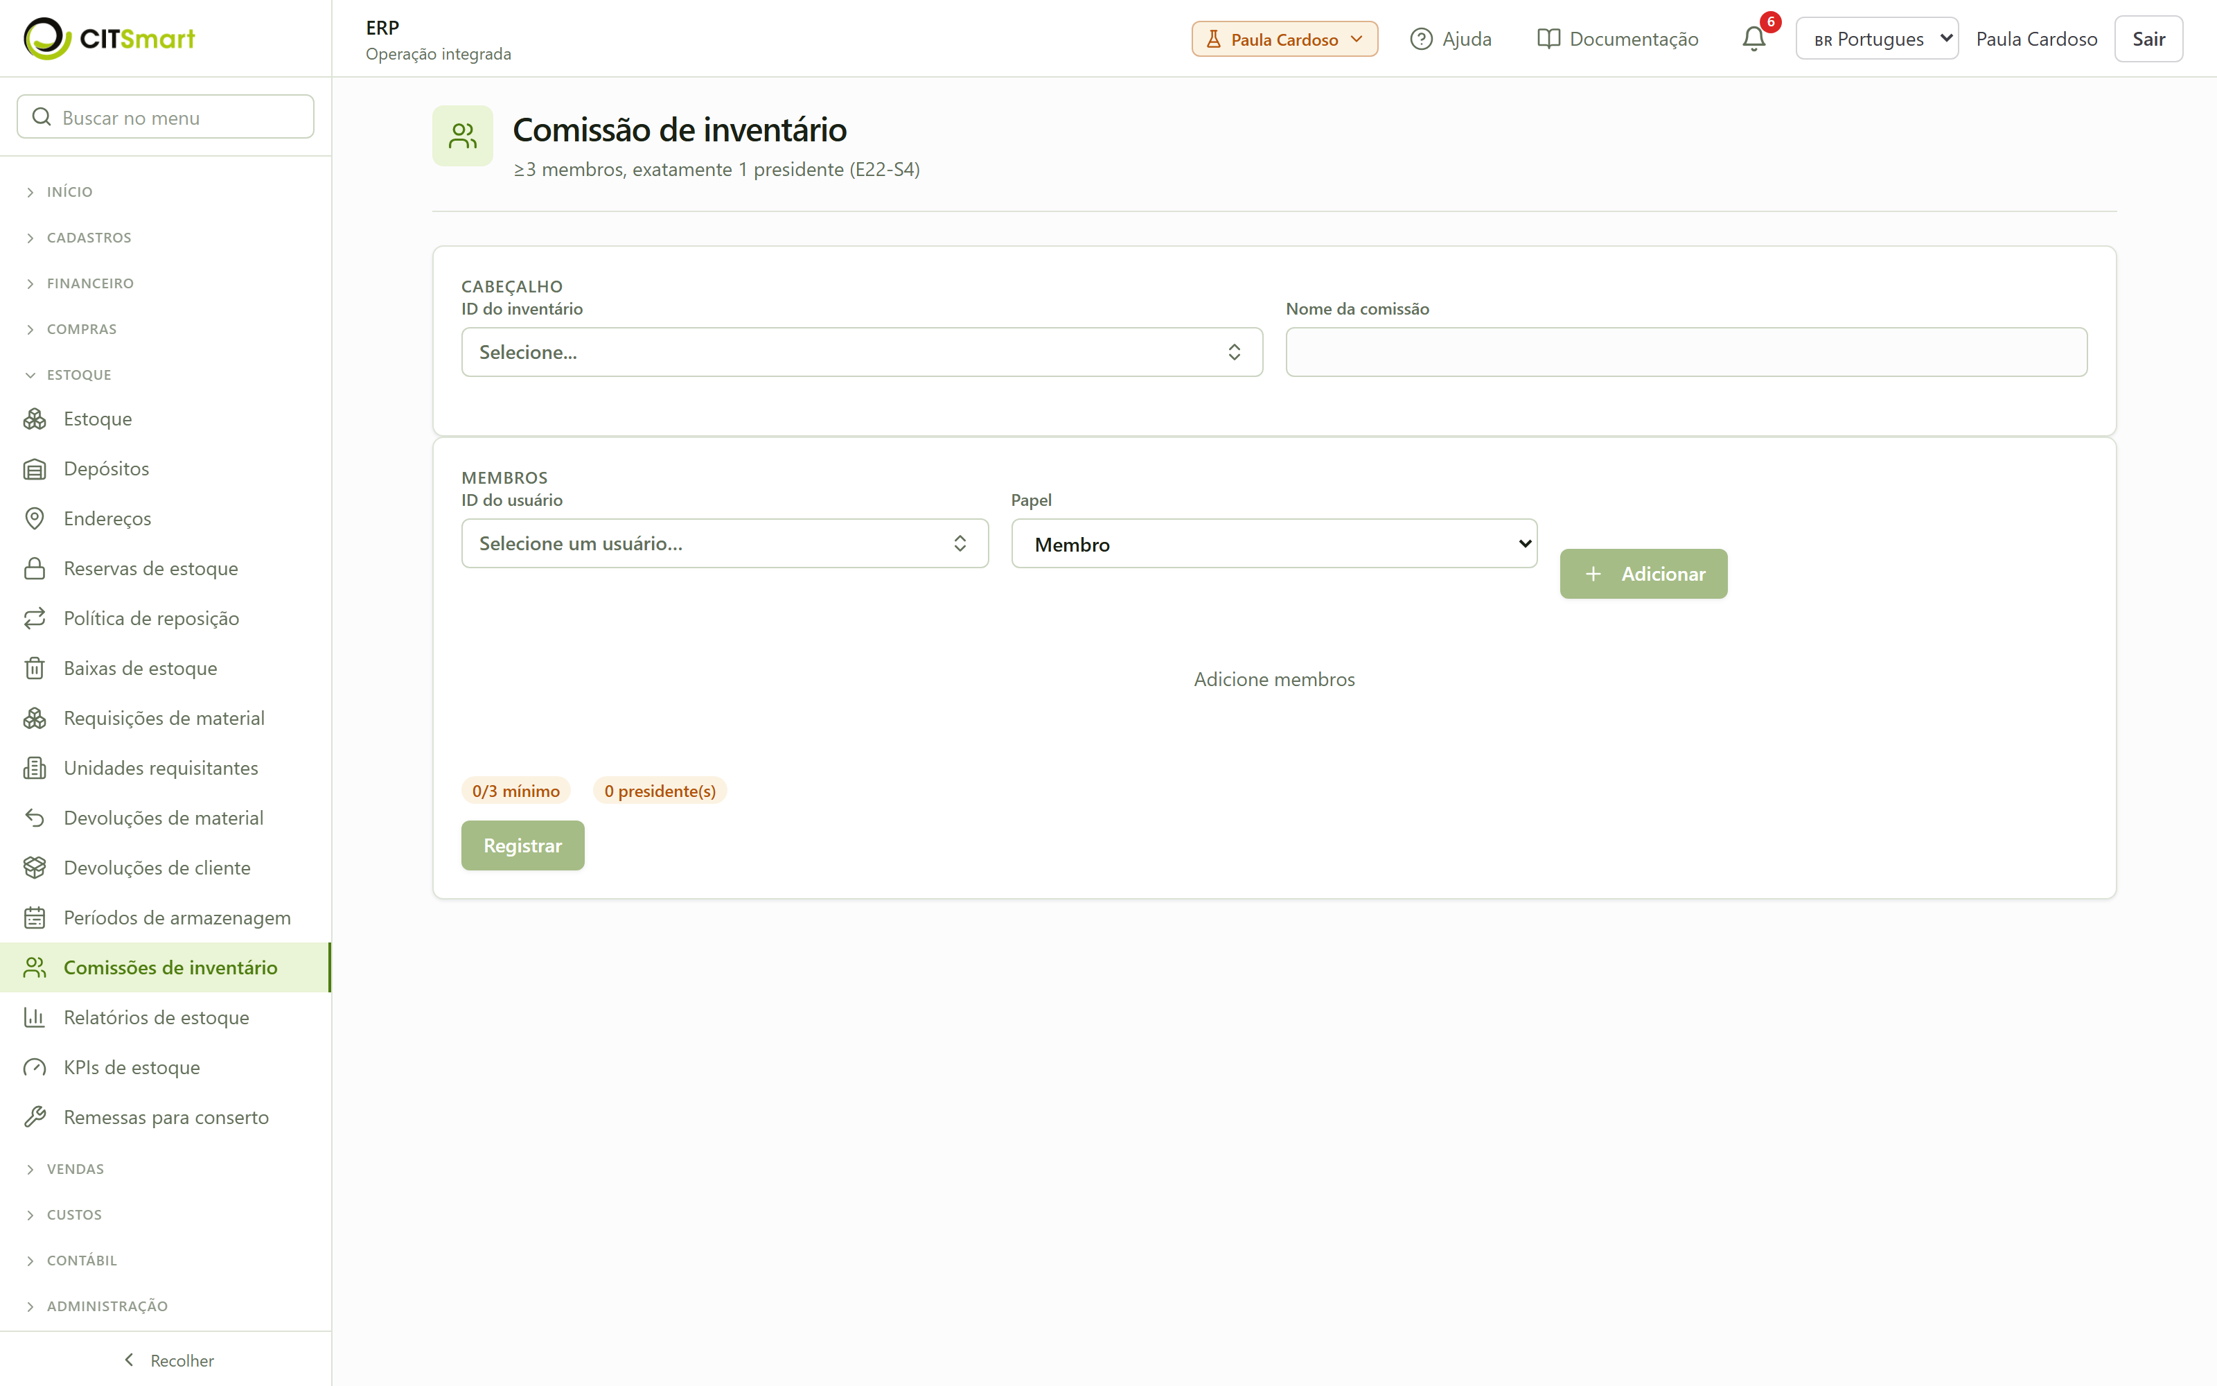Expand the ADMINISTRAÇÃO section
2217x1386 pixels.
96,1306
